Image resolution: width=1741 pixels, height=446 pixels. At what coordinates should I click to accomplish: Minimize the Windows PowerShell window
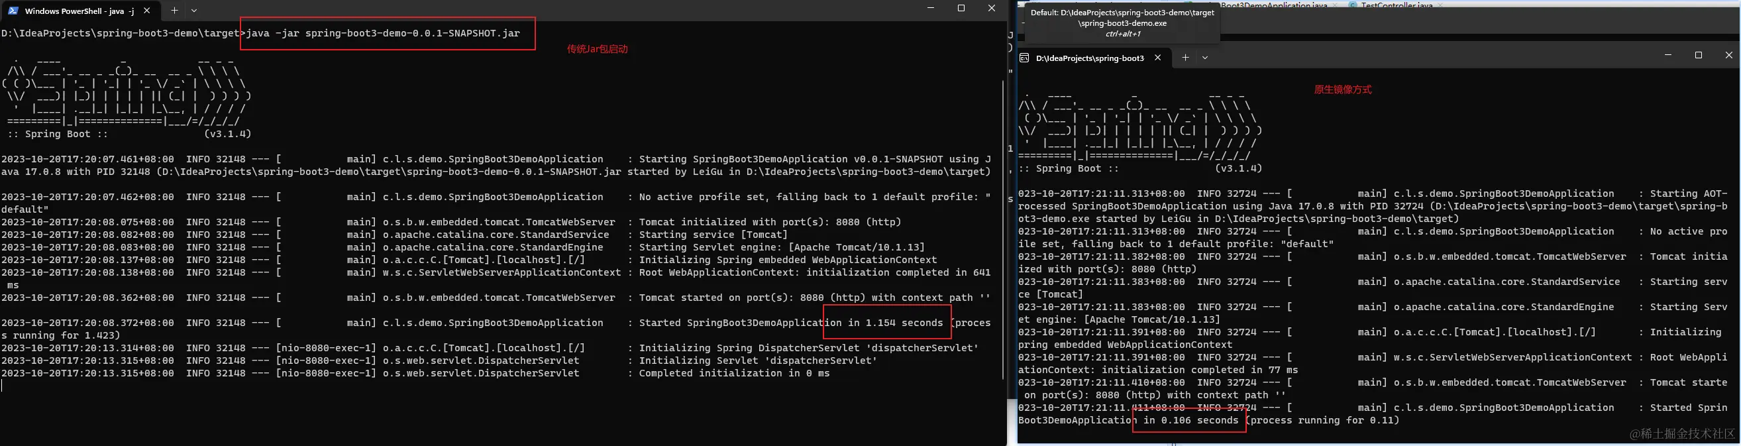[931, 8]
